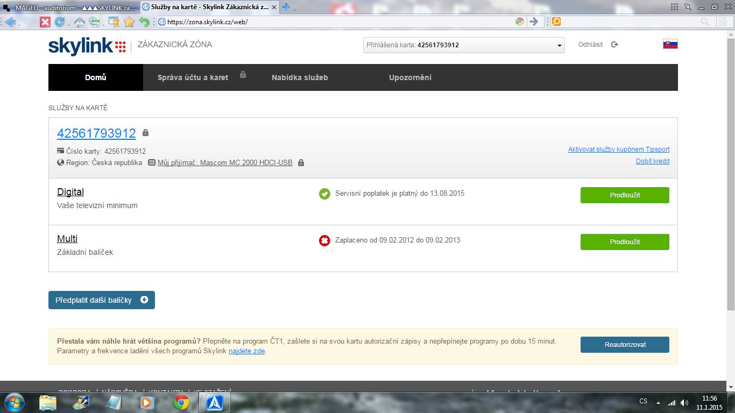Click the page history toolbar icon
Screen dimensions: 735x413
click(95, 22)
